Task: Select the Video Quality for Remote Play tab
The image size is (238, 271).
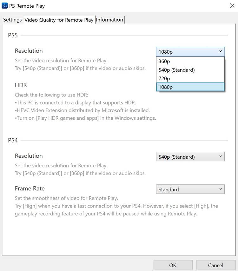Action: pos(59,20)
